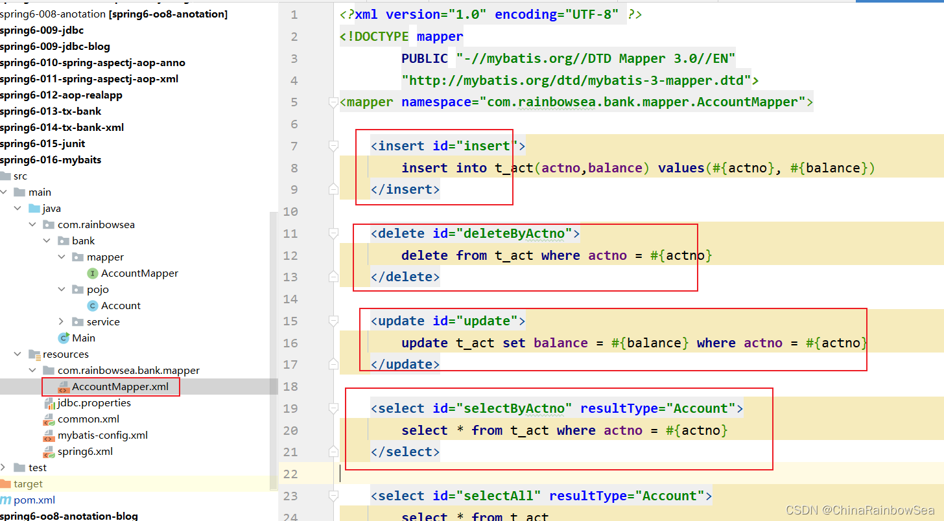The height and width of the screenshot is (521, 944).
Task: Select spring6-015-junit module
Action: [x=43, y=144]
